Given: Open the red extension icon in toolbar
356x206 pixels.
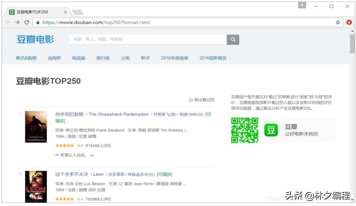Looking at the screenshot, I should pyautogui.click(x=349, y=22).
